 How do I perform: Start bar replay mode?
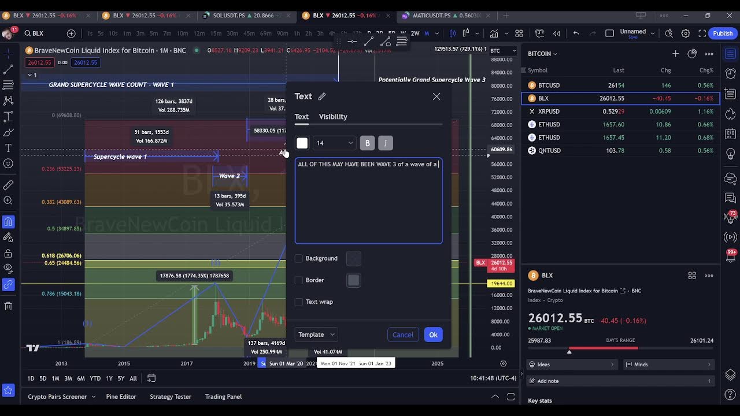click(557, 34)
